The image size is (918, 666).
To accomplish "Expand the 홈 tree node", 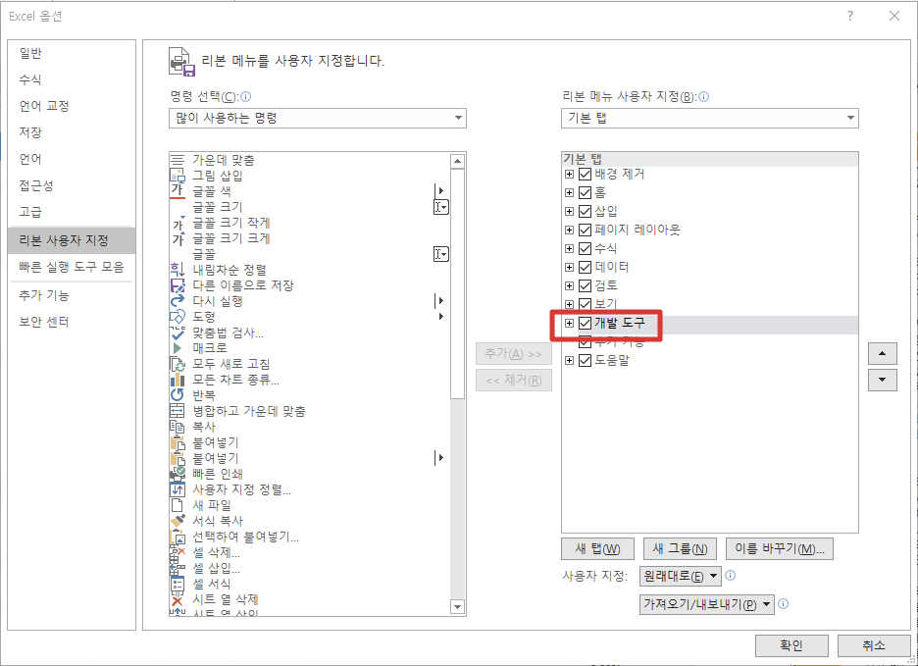I will click(569, 192).
